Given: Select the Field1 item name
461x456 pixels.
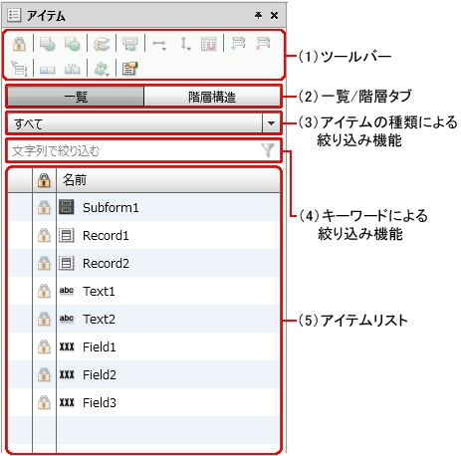Looking at the screenshot, I should (100, 347).
